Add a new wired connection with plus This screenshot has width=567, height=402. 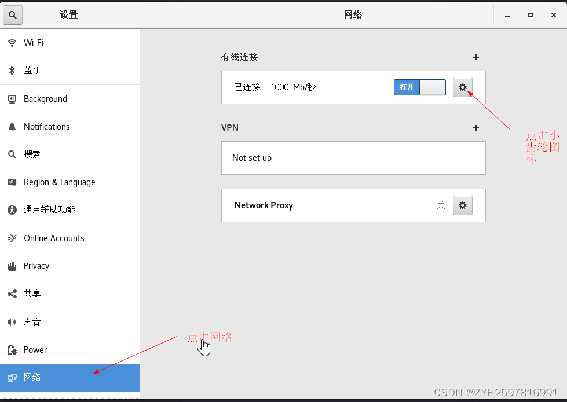(x=476, y=57)
